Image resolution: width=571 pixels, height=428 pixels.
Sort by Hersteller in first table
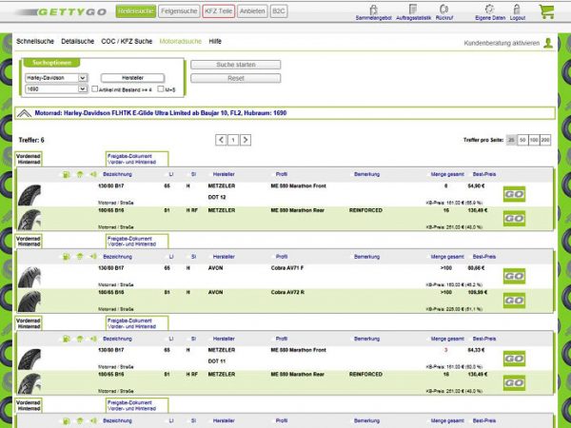coord(224,174)
